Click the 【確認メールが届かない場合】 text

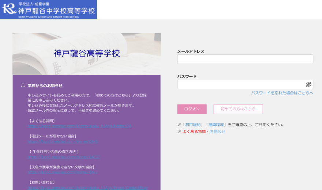click(53, 136)
